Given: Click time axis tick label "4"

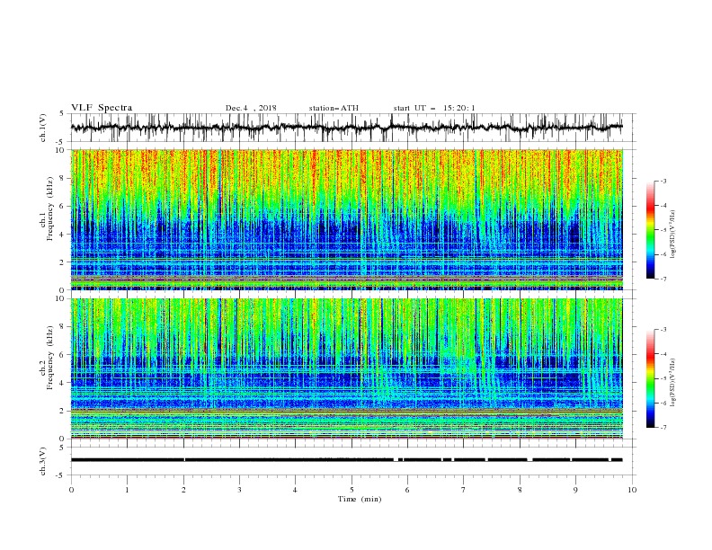Looking at the screenshot, I should click(x=295, y=490).
